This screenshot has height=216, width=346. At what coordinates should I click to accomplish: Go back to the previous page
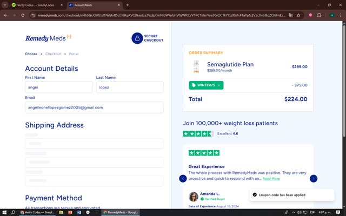[x=5, y=15]
